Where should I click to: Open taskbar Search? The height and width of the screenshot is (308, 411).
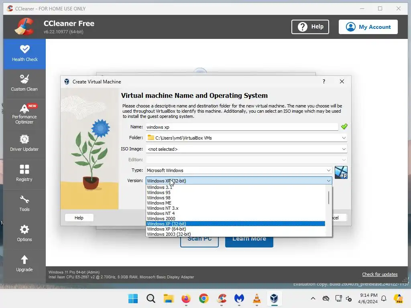151,298
